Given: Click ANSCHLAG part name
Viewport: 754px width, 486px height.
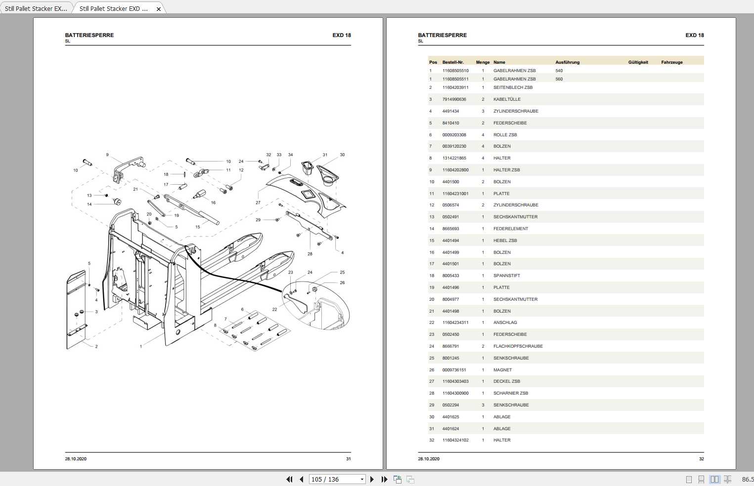Looking at the screenshot, I should [505, 323].
